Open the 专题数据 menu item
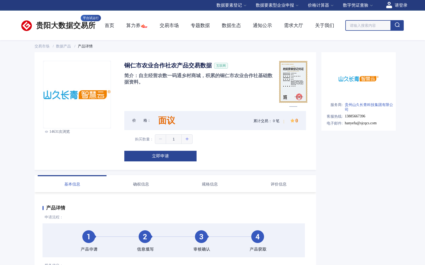Screen dimensions: 425x265 click(200, 25)
